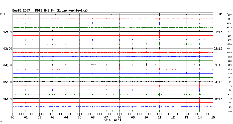This screenshot has height=124, width=233.
Task: Click minute tick label "13" on time axis
Action: (186, 117)
